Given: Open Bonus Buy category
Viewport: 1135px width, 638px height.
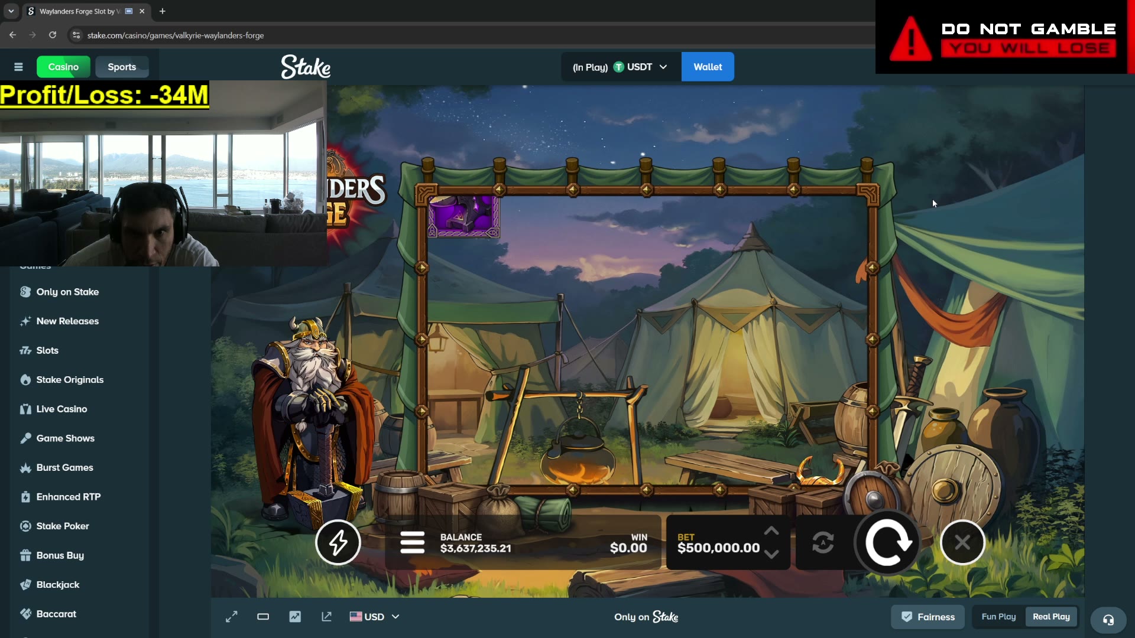Looking at the screenshot, I should 60,555.
